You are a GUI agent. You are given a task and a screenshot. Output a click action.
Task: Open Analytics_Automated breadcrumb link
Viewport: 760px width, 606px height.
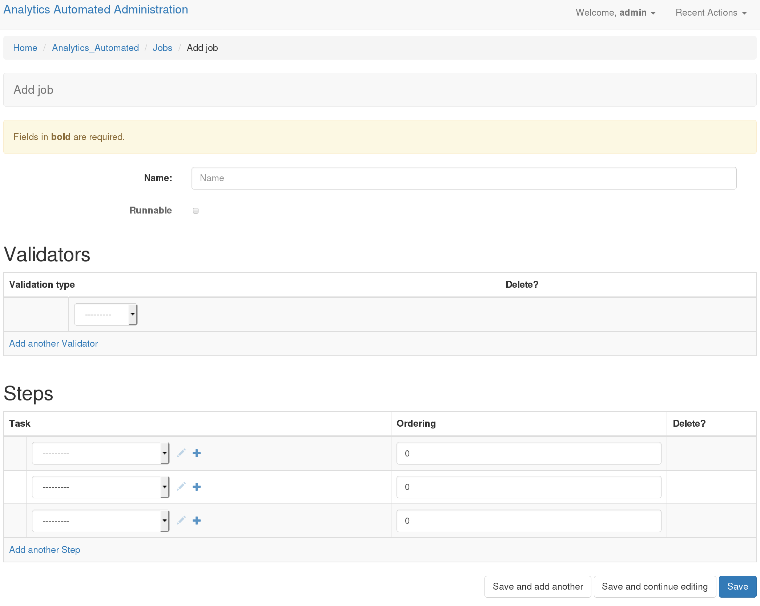click(95, 48)
